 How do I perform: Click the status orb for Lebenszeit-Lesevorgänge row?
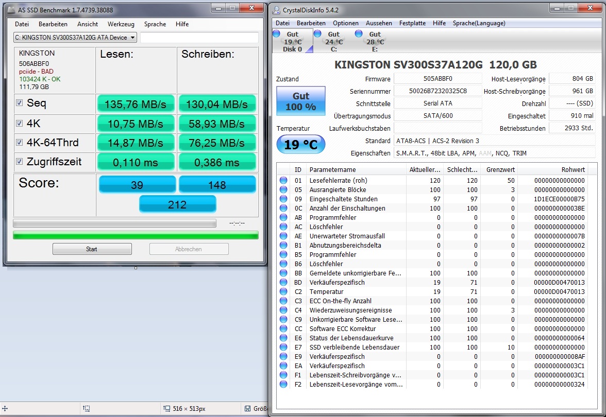point(283,384)
